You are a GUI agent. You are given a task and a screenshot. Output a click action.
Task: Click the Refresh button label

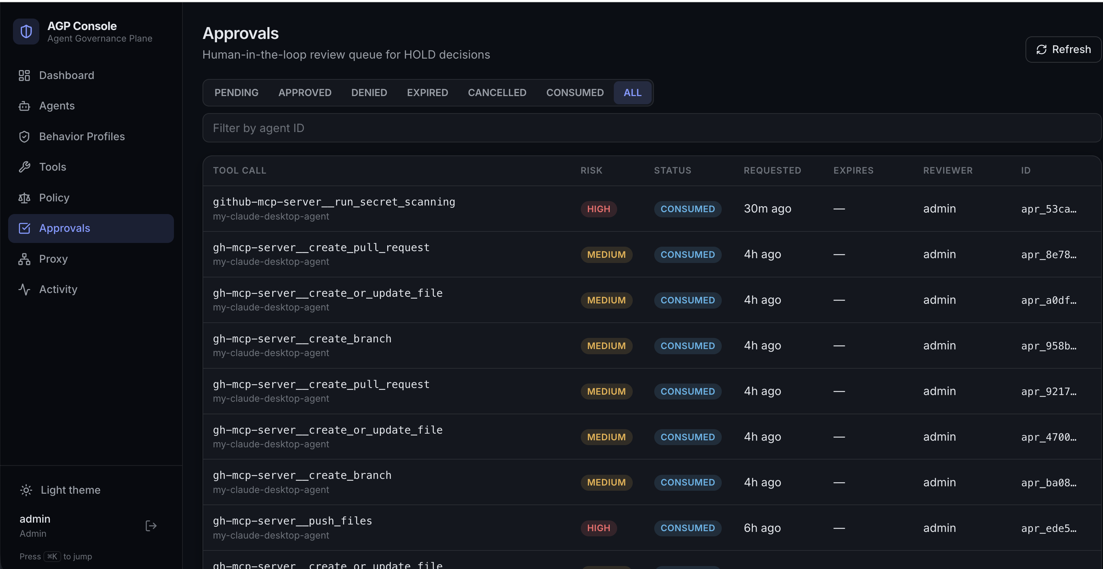tap(1071, 50)
